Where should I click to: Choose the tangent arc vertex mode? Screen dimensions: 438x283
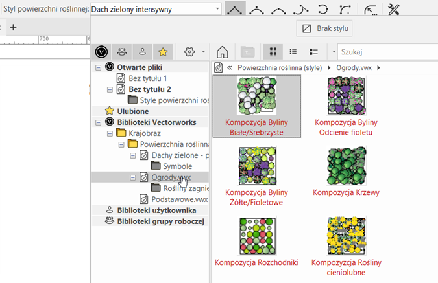tap(302, 9)
